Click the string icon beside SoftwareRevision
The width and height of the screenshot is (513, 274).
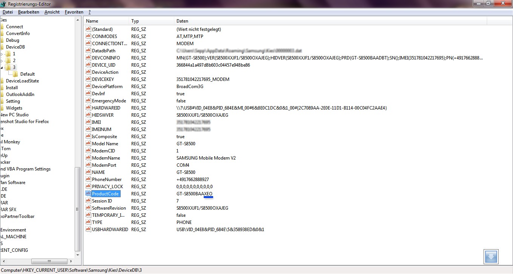(x=88, y=208)
